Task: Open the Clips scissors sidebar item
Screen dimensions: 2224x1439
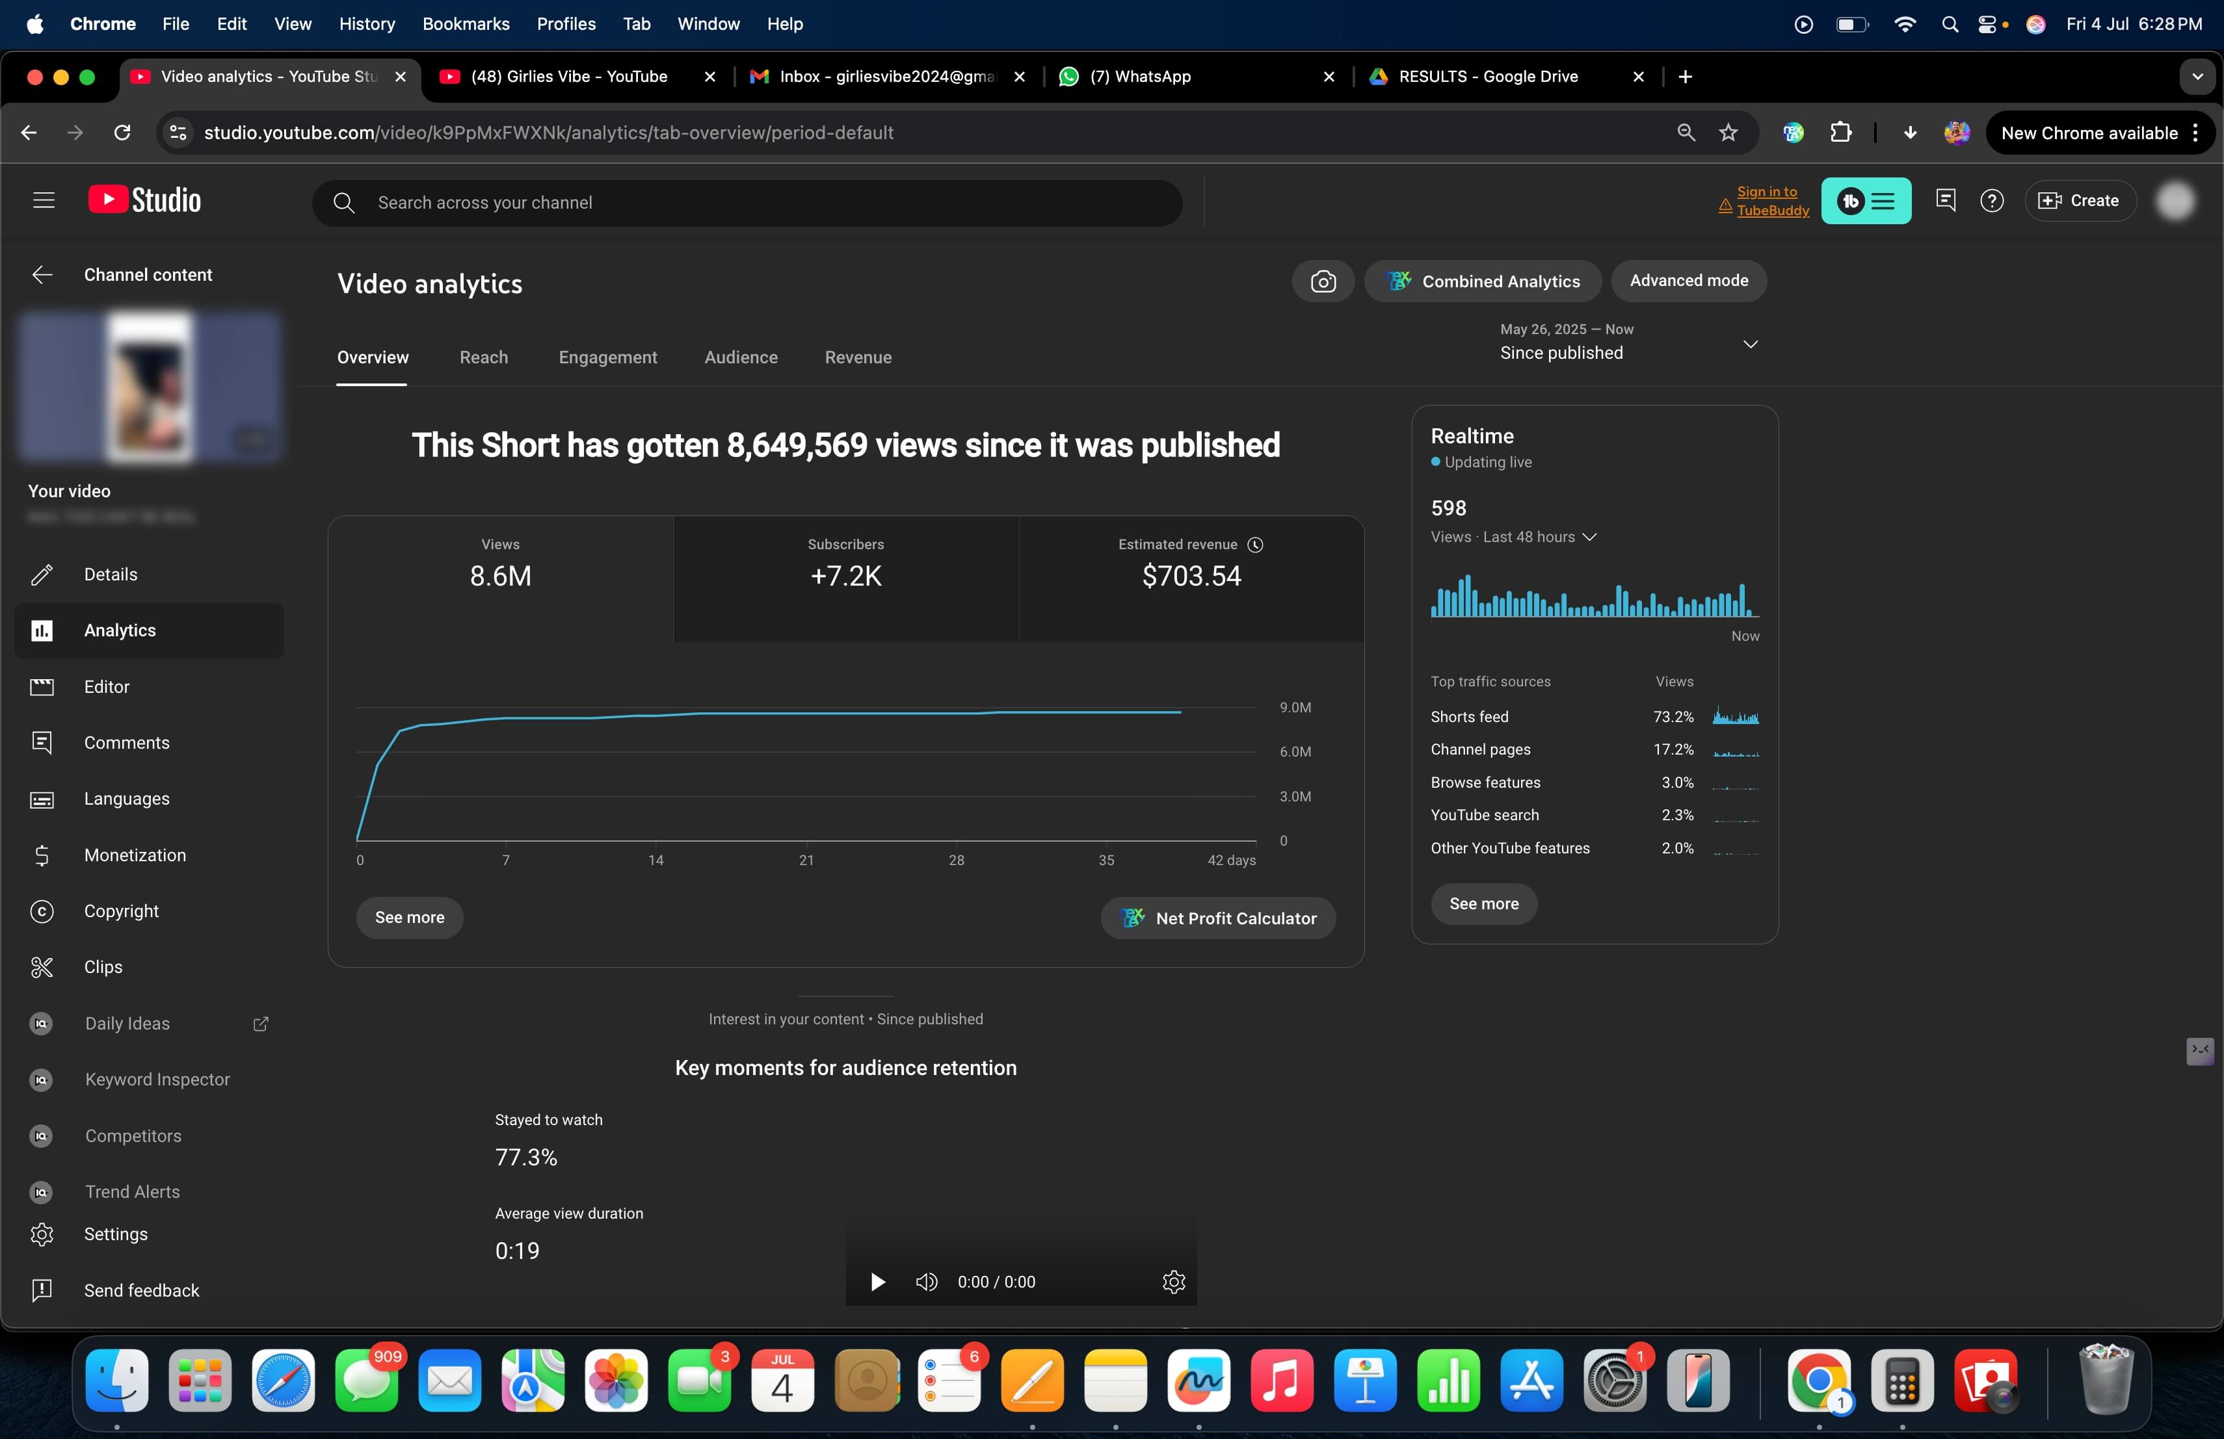Action: coord(103,966)
